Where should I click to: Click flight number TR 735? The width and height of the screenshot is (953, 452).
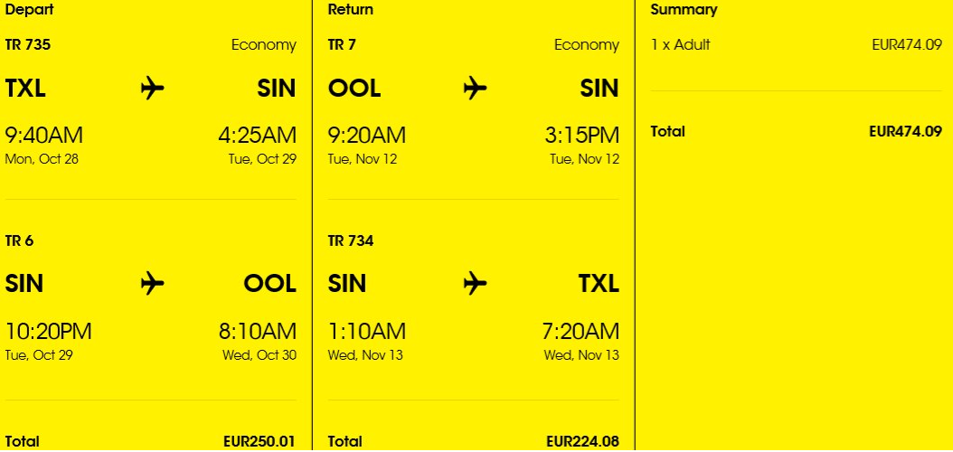(28, 45)
